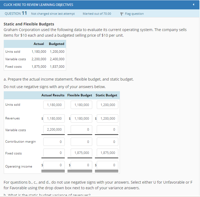Viewport: 200px width, 197px height.
Task: Click Static Budget revenues input field
Action: [108, 118]
